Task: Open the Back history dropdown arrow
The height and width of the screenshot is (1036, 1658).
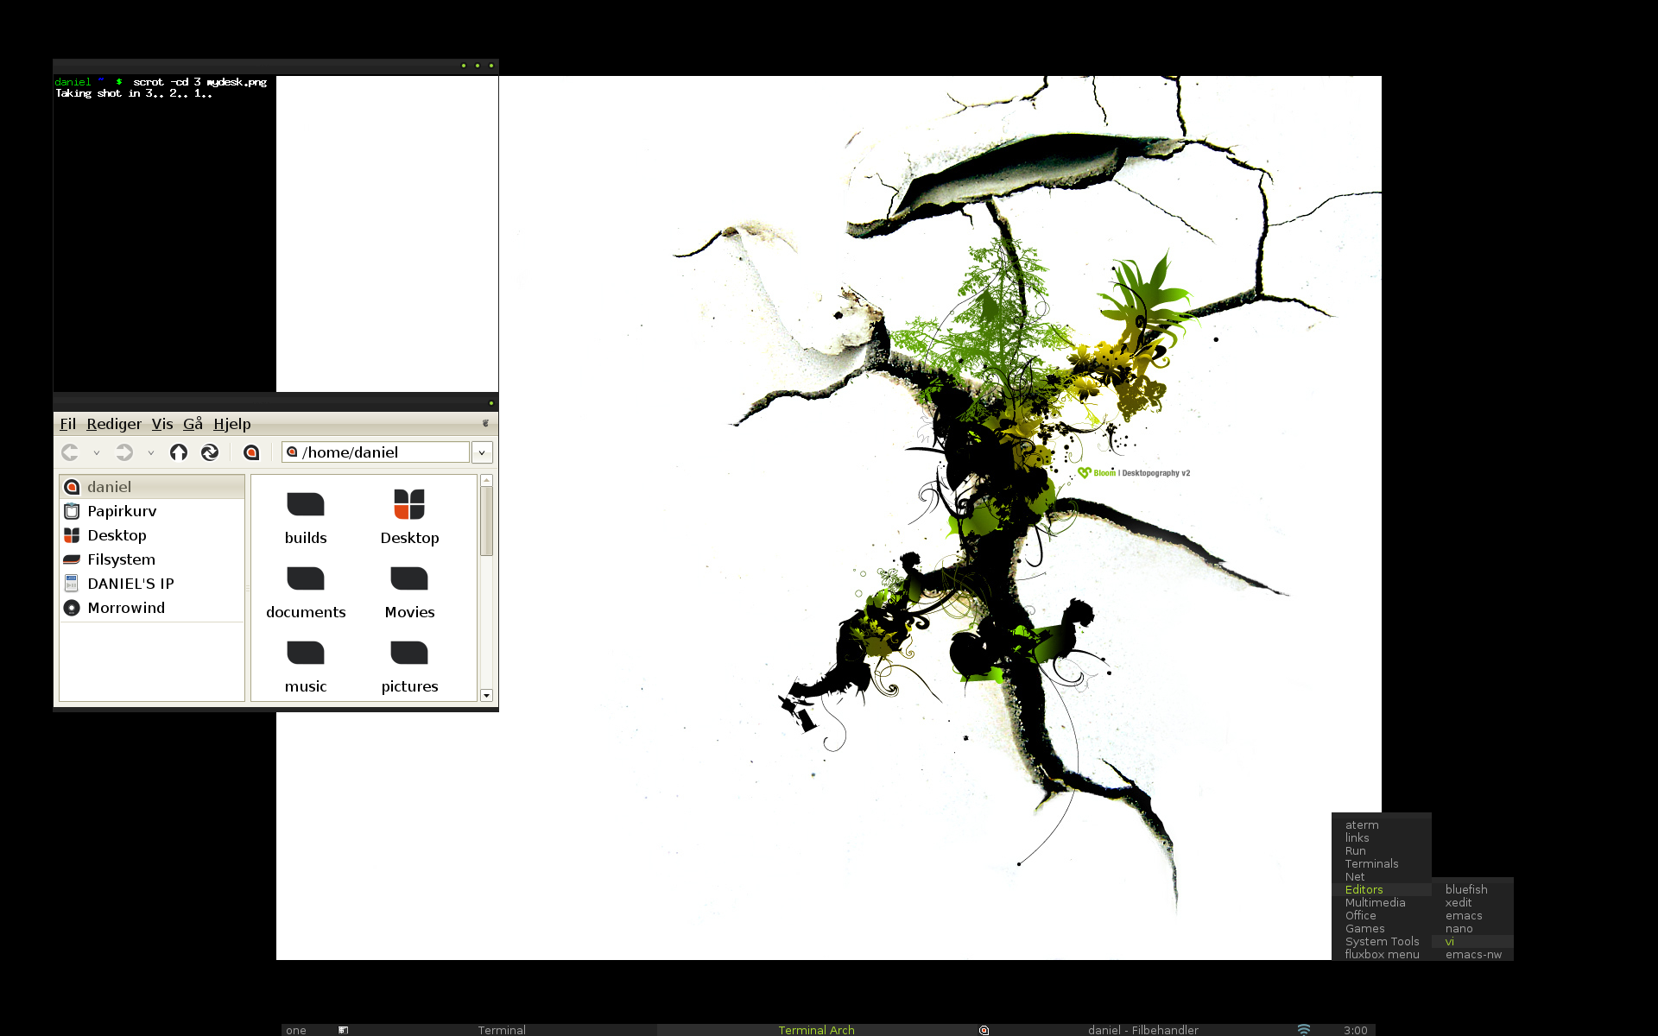Action: click(97, 452)
